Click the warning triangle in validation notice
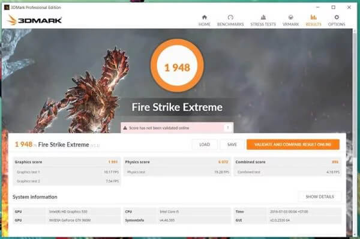Viewport: 360px width, 239px height. [x=125, y=128]
